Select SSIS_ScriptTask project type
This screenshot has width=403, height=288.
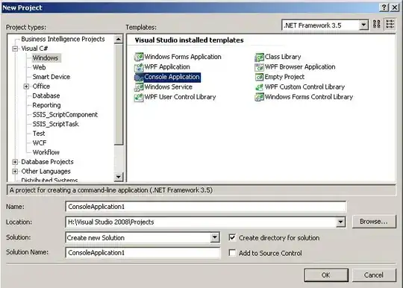pyautogui.click(x=55, y=124)
